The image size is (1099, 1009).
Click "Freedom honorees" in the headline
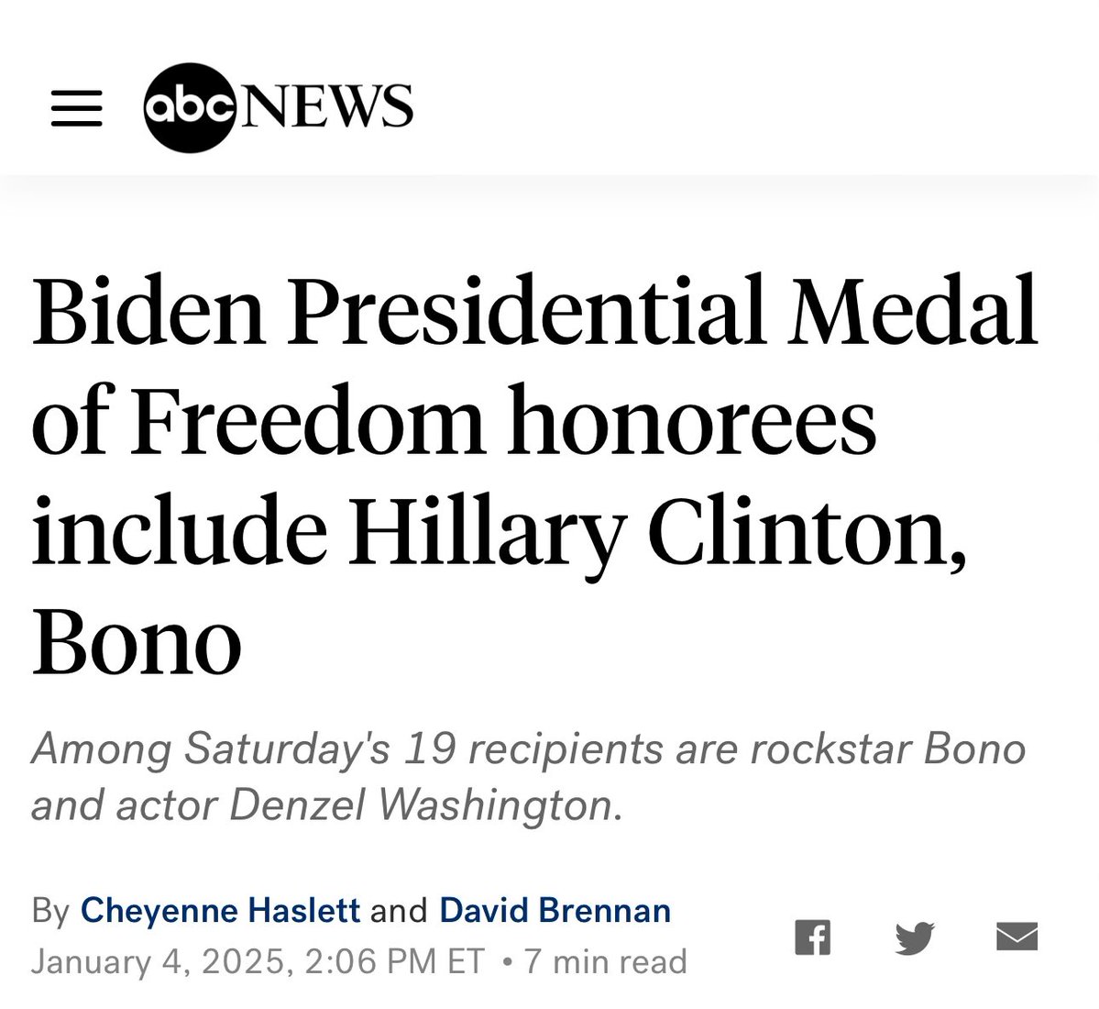tap(503, 421)
